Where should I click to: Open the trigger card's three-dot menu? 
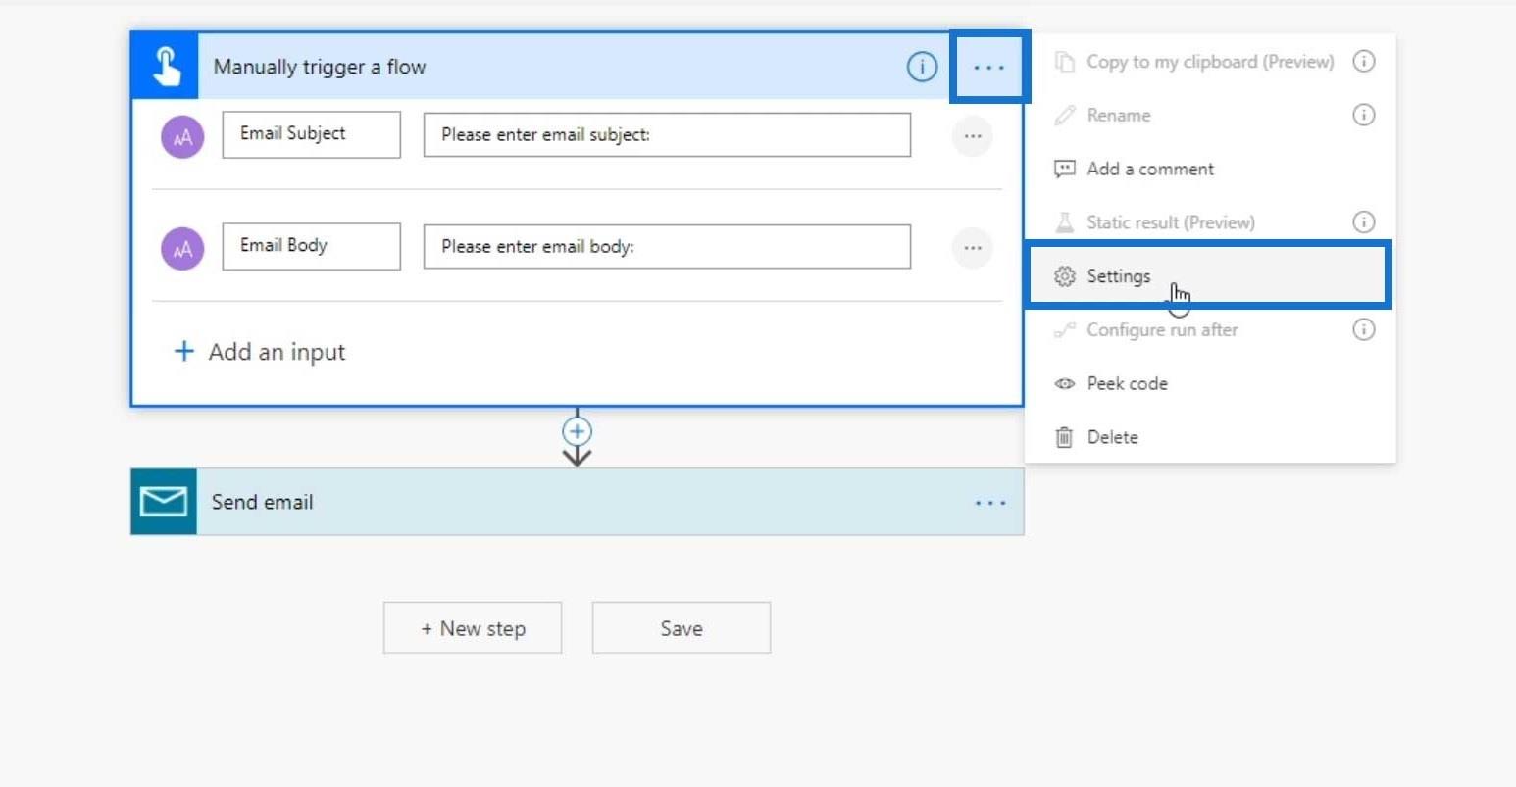click(989, 68)
